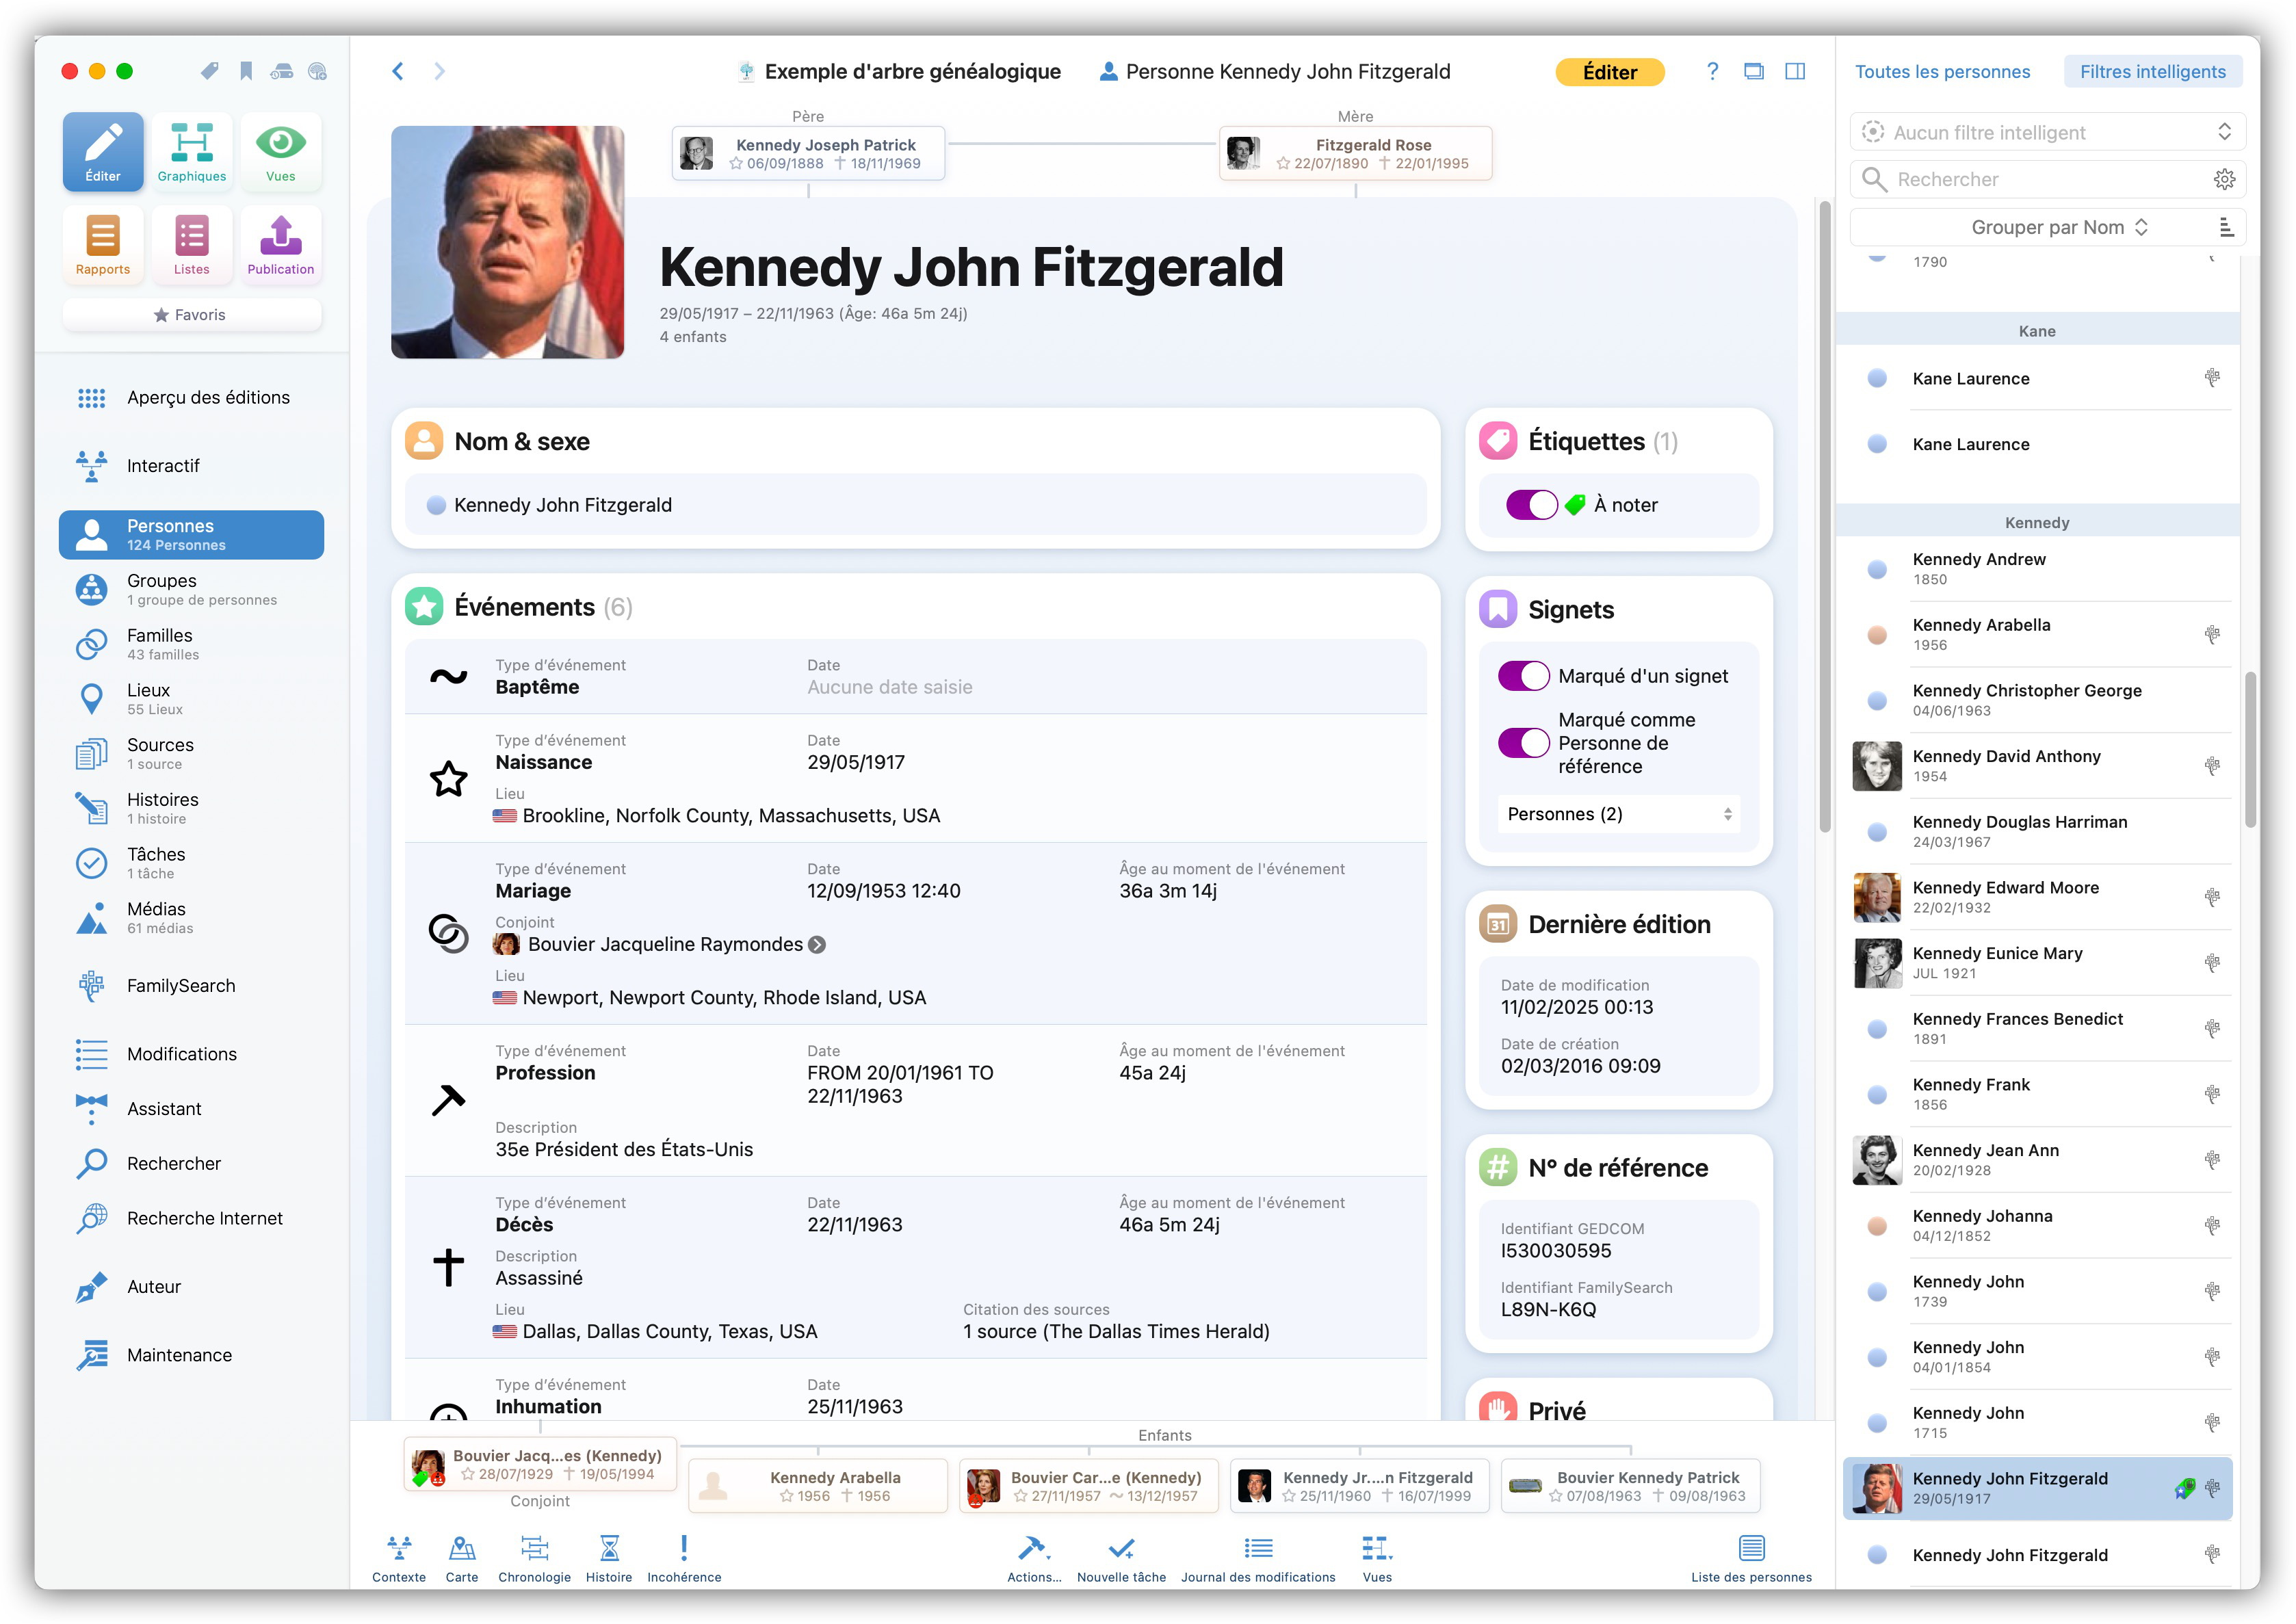This screenshot has height=1624, width=2296.
Task: Click the yellow Éditer button
Action: pyautogui.click(x=1609, y=72)
